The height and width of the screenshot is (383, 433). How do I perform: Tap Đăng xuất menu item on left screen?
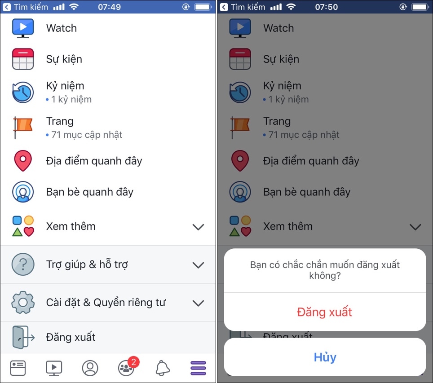[x=108, y=337]
